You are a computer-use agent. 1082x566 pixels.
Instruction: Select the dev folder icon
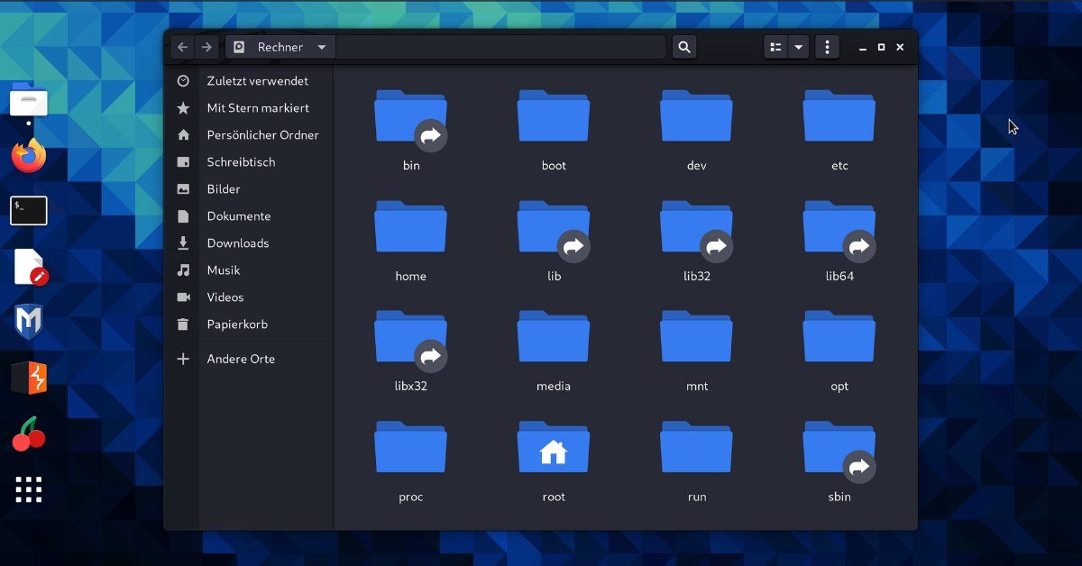tap(696, 116)
